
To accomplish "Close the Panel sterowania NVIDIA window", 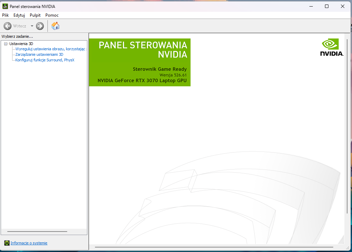I will 343,6.
